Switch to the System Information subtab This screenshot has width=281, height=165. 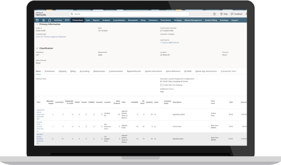[x=153, y=71]
